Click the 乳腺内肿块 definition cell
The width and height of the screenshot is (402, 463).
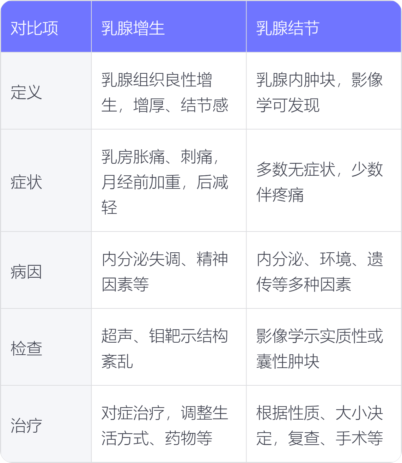pyautogui.click(x=319, y=92)
